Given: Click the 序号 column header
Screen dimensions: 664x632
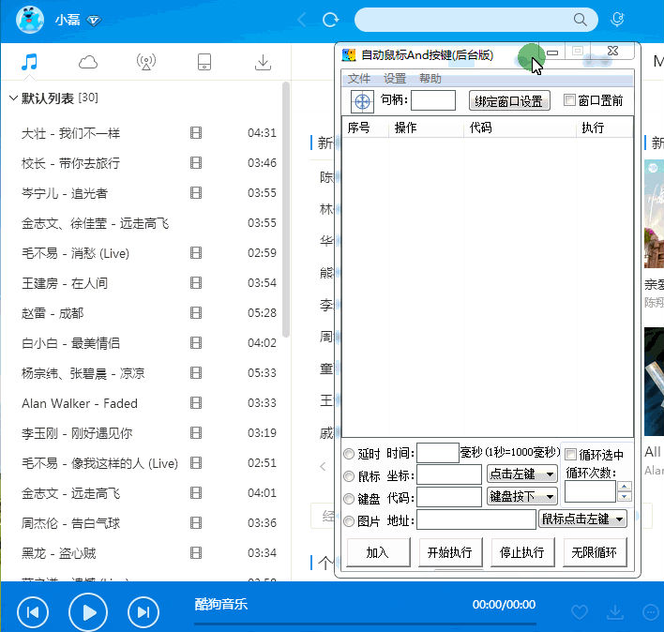Looking at the screenshot, I should 365,128.
